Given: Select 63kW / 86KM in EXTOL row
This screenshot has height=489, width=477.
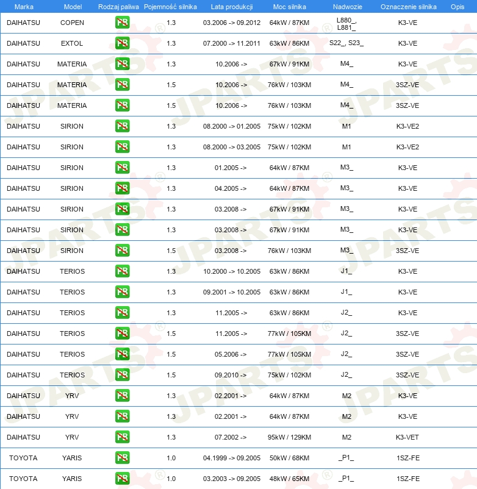Looking at the screenshot, I should click(x=289, y=43).
